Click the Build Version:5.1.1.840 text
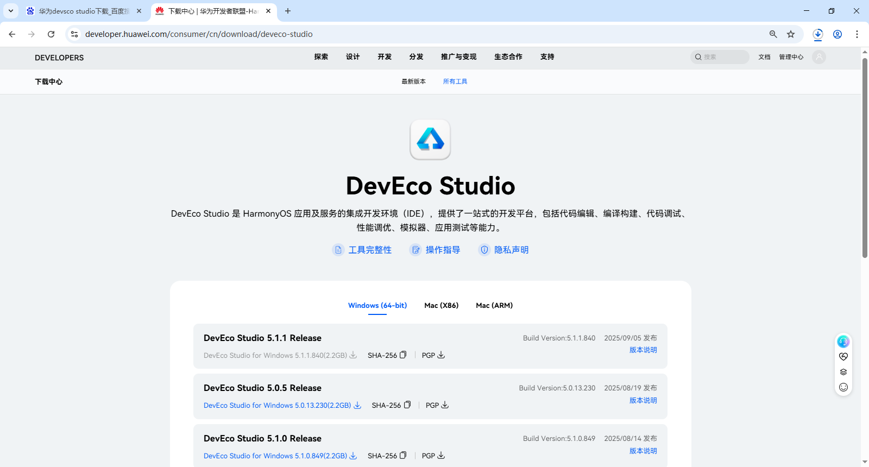The width and height of the screenshot is (869, 467). click(x=559, y=338)
